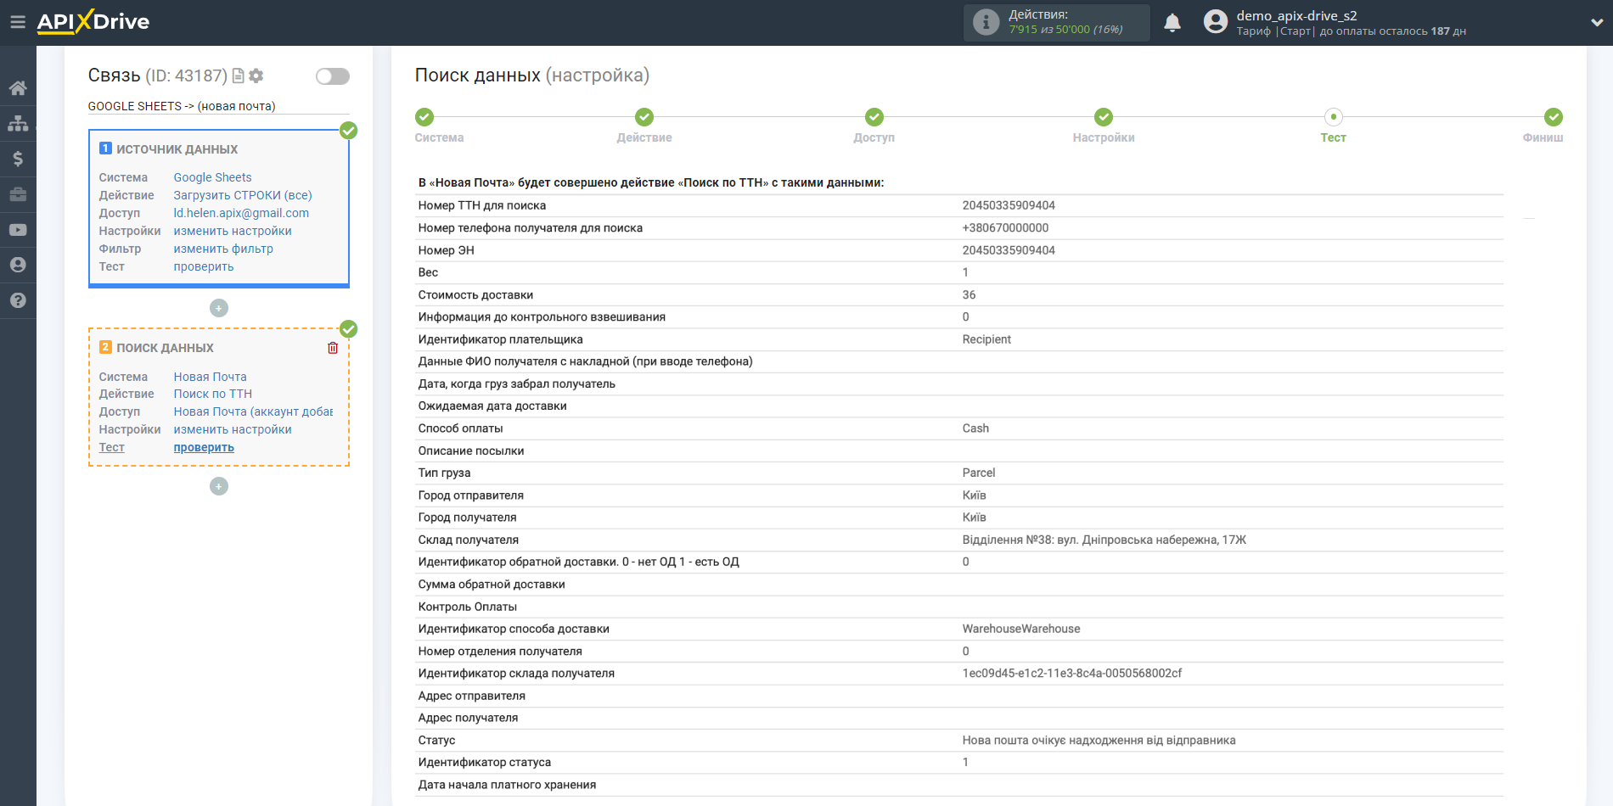Select the TTN value 20450335909404 in Номер ТТН row
This screenshot has height=806, width=1613.
click(x=1009, y=205)
